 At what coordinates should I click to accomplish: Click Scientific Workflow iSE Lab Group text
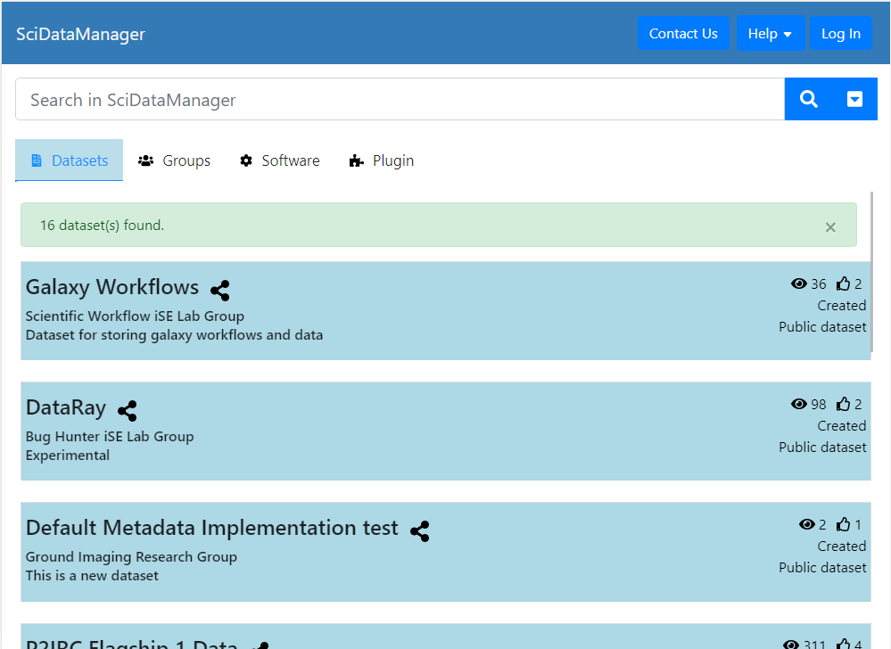pos(135,316)
